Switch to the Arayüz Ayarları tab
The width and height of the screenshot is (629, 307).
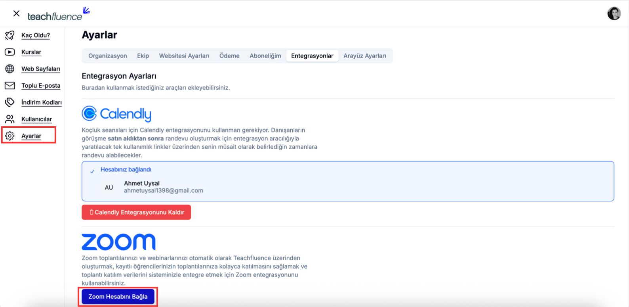(365, 56)
